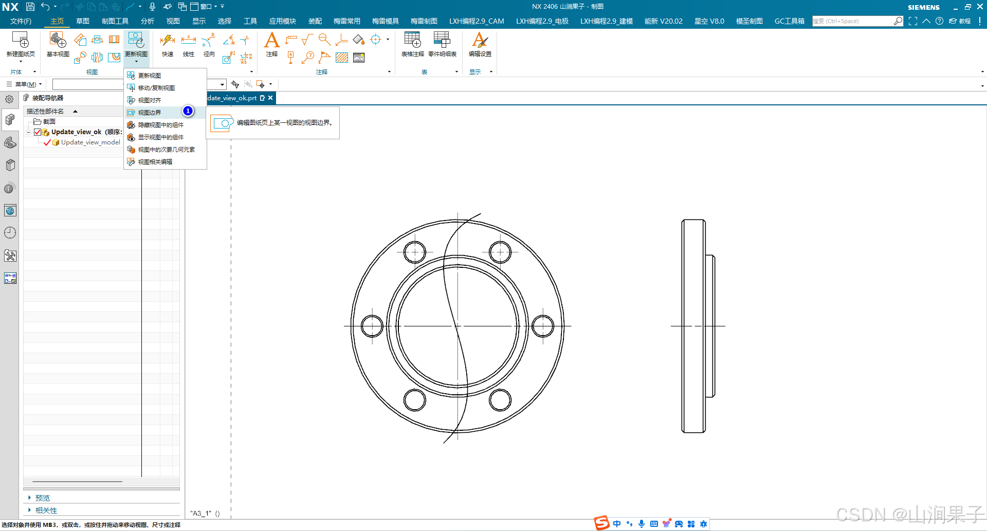Sort by 描述性部件名 column header
Screen dimensions: 987x531
pos(45,111)
